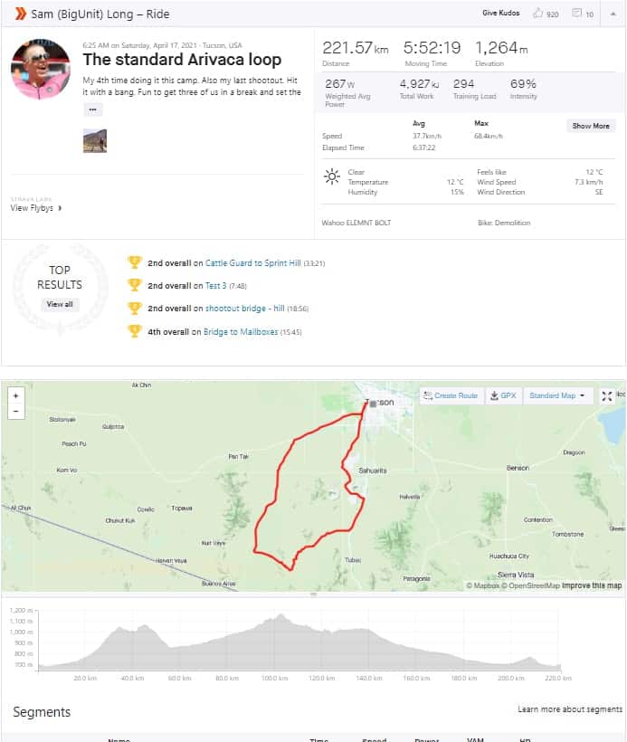The height and width of the screenshot is (742, 627).
Task: Zoom in the map with plus button
Action: tap(16, 396)
